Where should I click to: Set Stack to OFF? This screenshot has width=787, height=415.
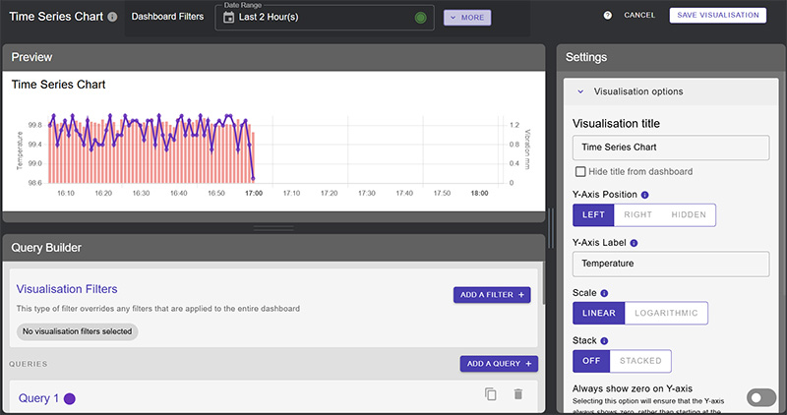pyautogui.click(x=591, y=361)
